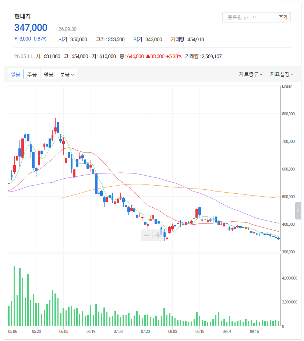Click the change percentage -0.87%
304x341 pixels.
(x=39, y=39)
